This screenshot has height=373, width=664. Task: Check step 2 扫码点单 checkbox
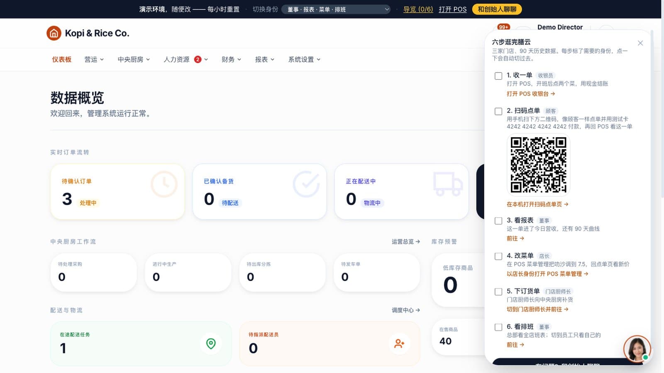498,111
